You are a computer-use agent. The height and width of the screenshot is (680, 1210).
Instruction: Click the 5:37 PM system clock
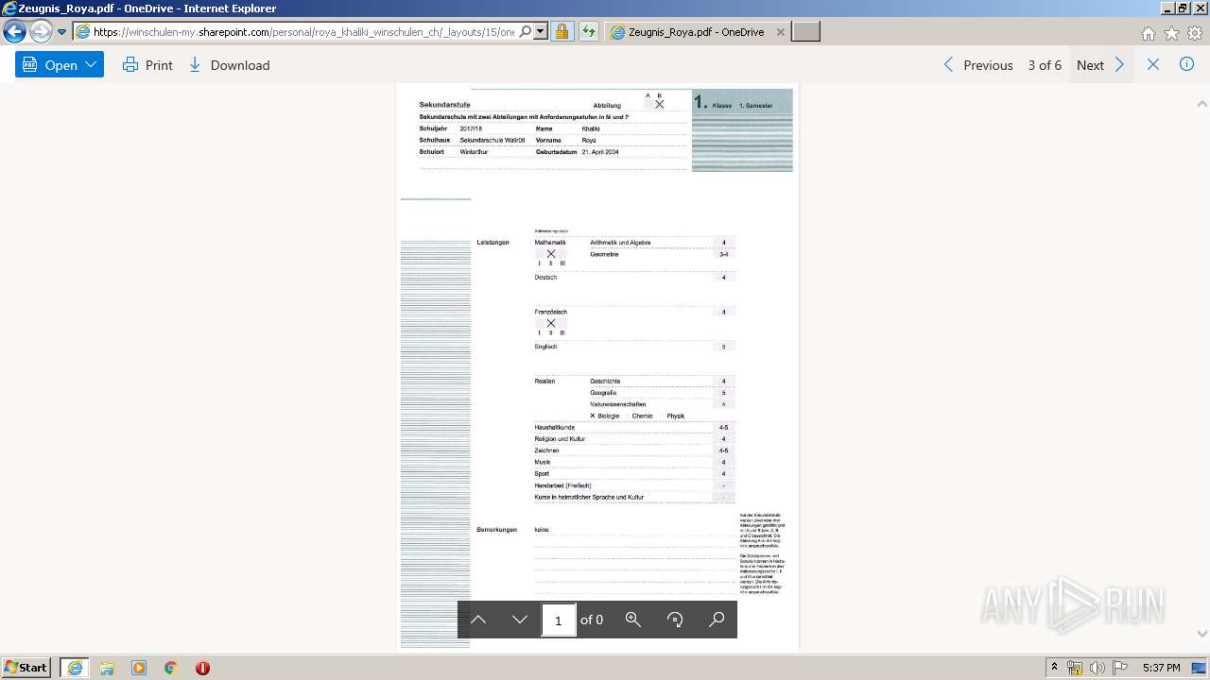click(1161, 668)
